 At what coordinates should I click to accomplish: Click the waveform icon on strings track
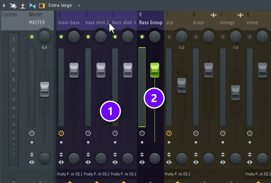point(240,15)
